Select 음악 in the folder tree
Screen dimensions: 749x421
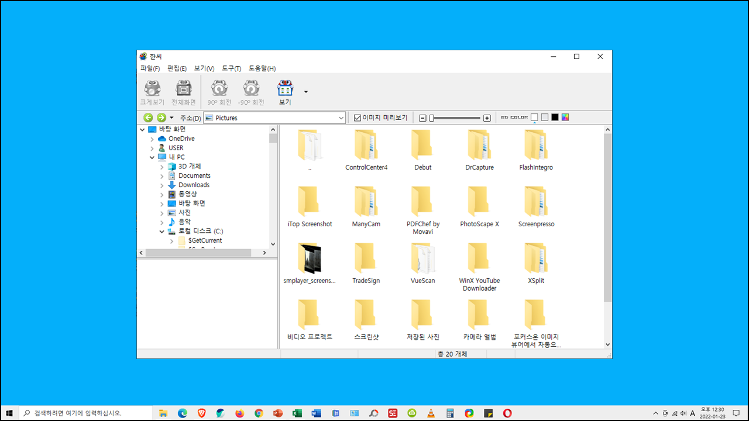[184, 222]
